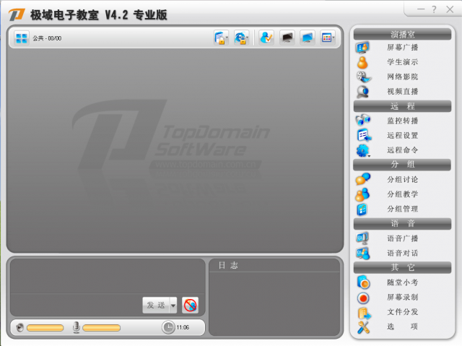Select the 文件分发 label

[x=403, y=312]
